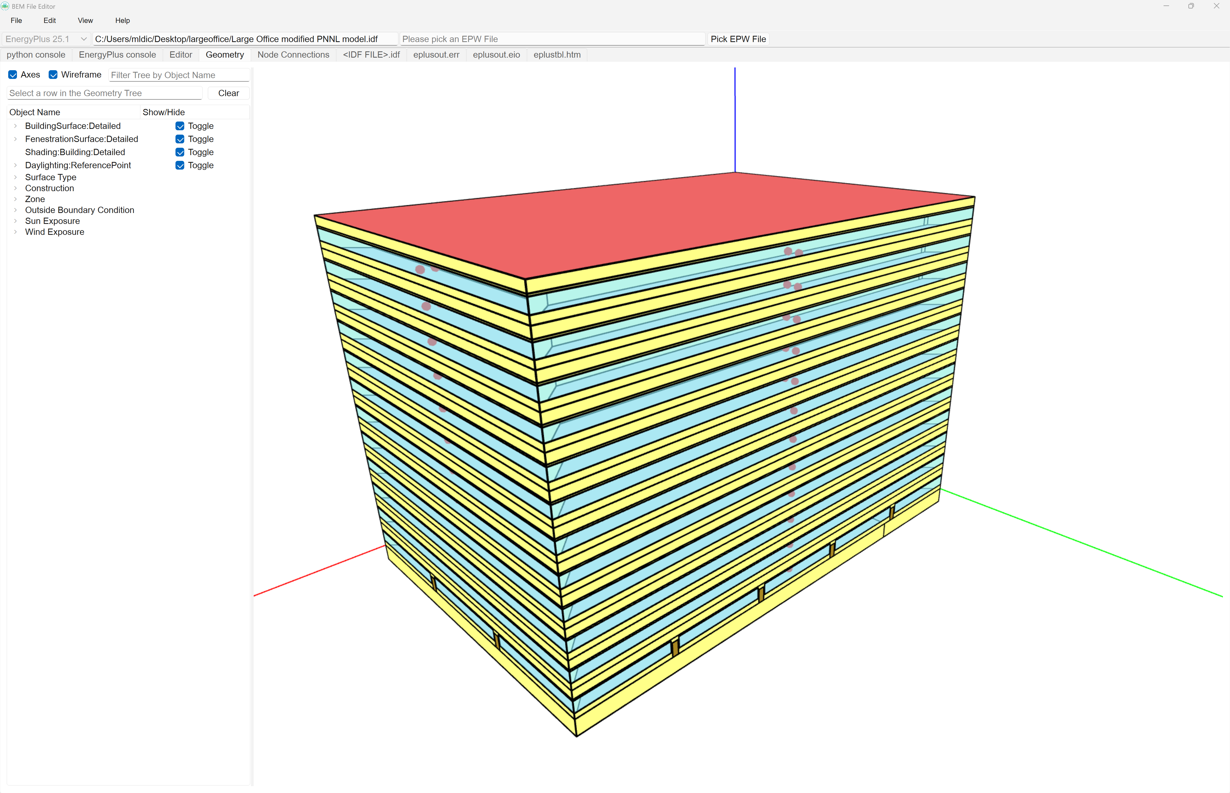This screenshot has width=1230, height=793.
Task: Restore down the application window
Action: pyautogui.click(x=1191, y=6)
